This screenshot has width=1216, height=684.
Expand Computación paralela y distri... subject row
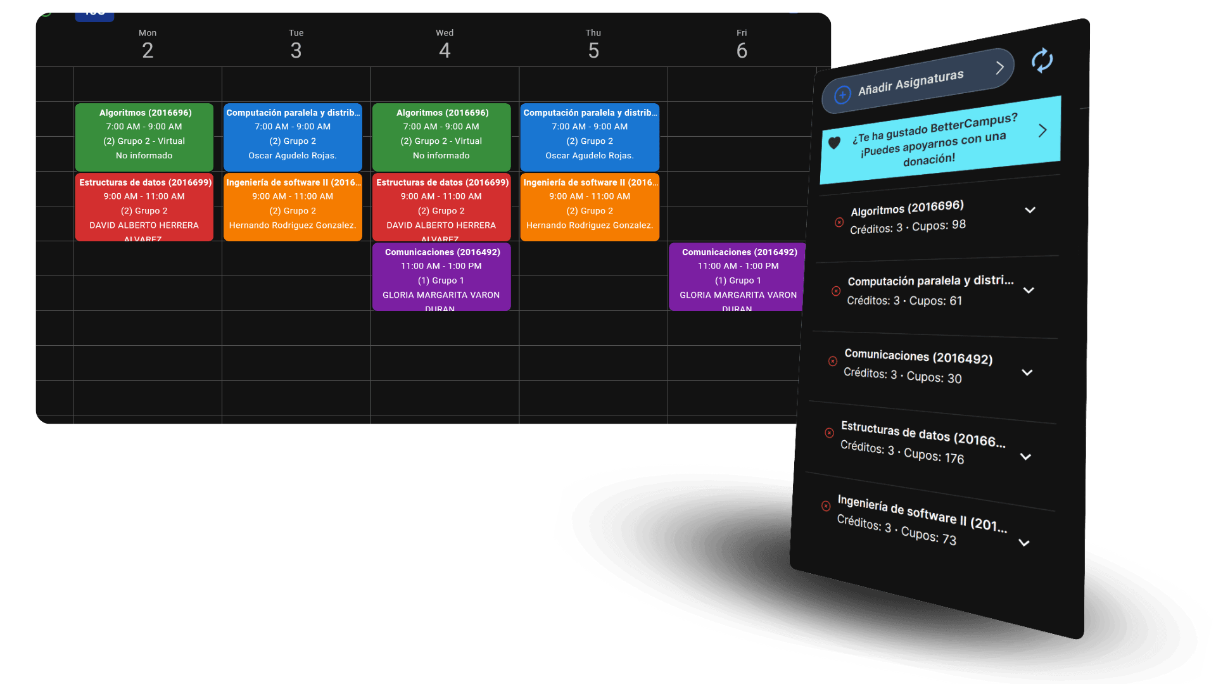coord(1029,291)
